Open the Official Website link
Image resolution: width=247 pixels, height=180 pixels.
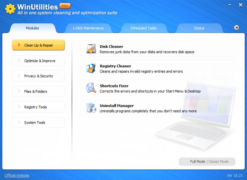[x=17, y=175]
